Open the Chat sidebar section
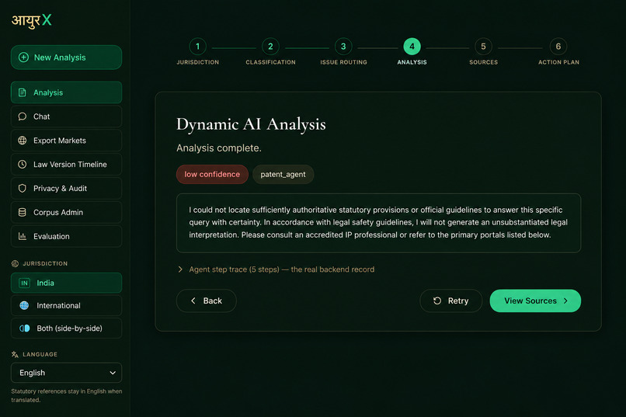This screenshot has height=417, width=626. 66,116
